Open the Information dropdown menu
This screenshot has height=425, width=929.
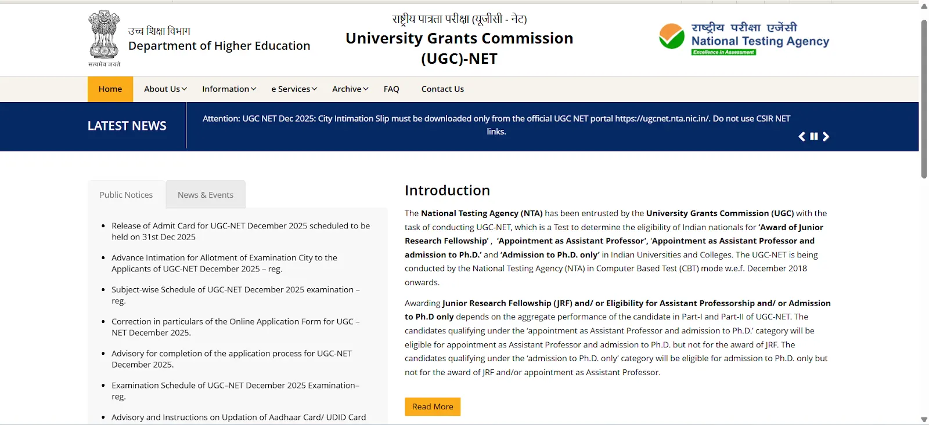tap(229, 89)
